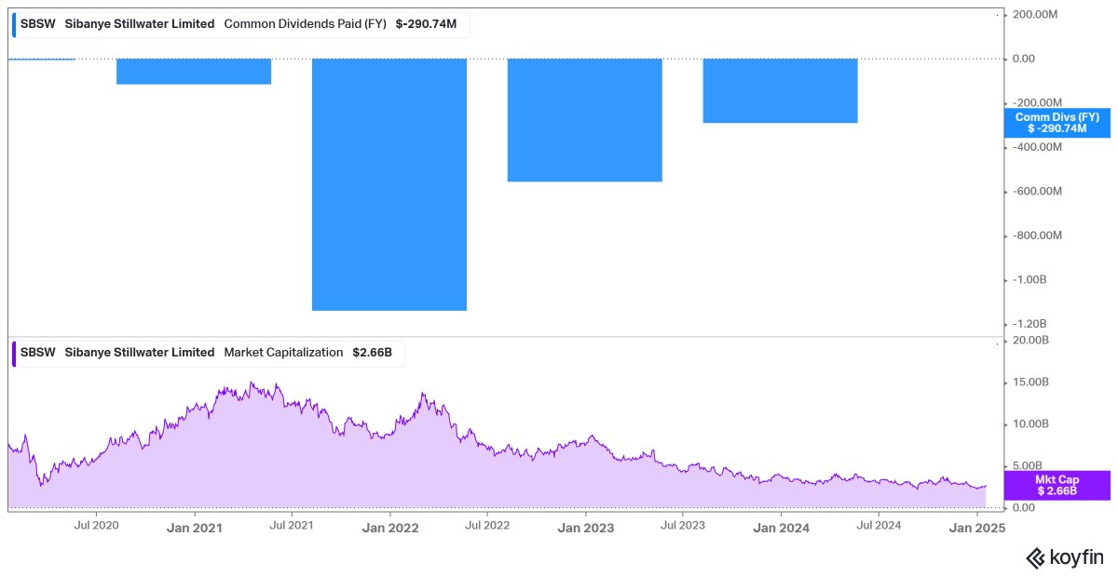Click the purple color swatch beside SBSW market cap legend

coord(14,353)
